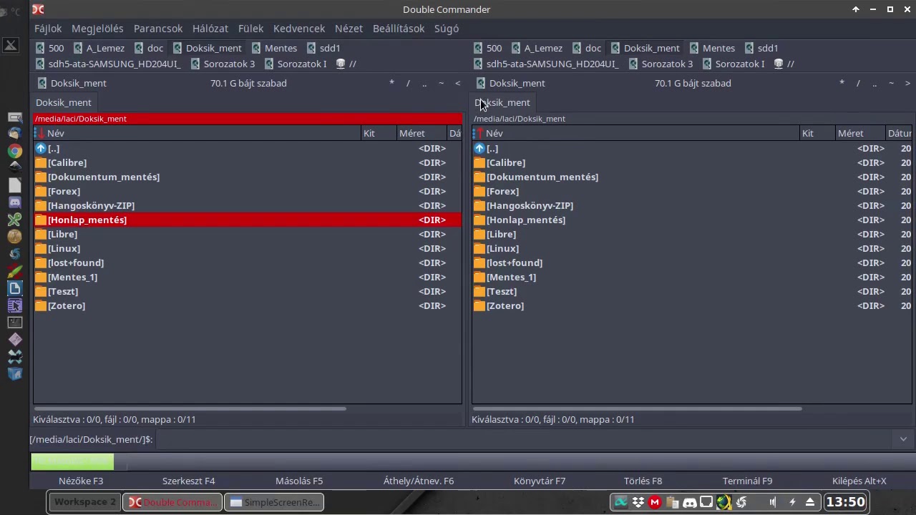The image size is (916, 515).
Task: Select the 500 drive in left panel
Action: tap(50, 48)
